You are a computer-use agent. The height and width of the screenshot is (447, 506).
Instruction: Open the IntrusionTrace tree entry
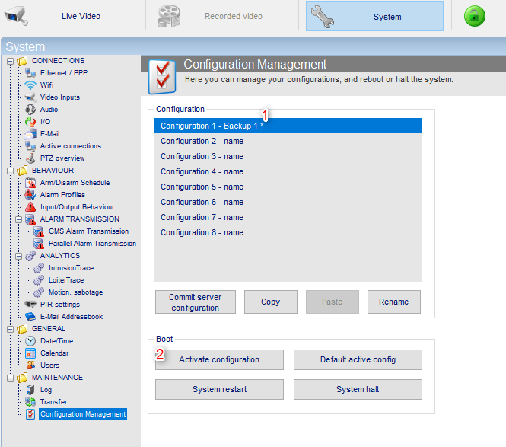[x=71, y=268]
